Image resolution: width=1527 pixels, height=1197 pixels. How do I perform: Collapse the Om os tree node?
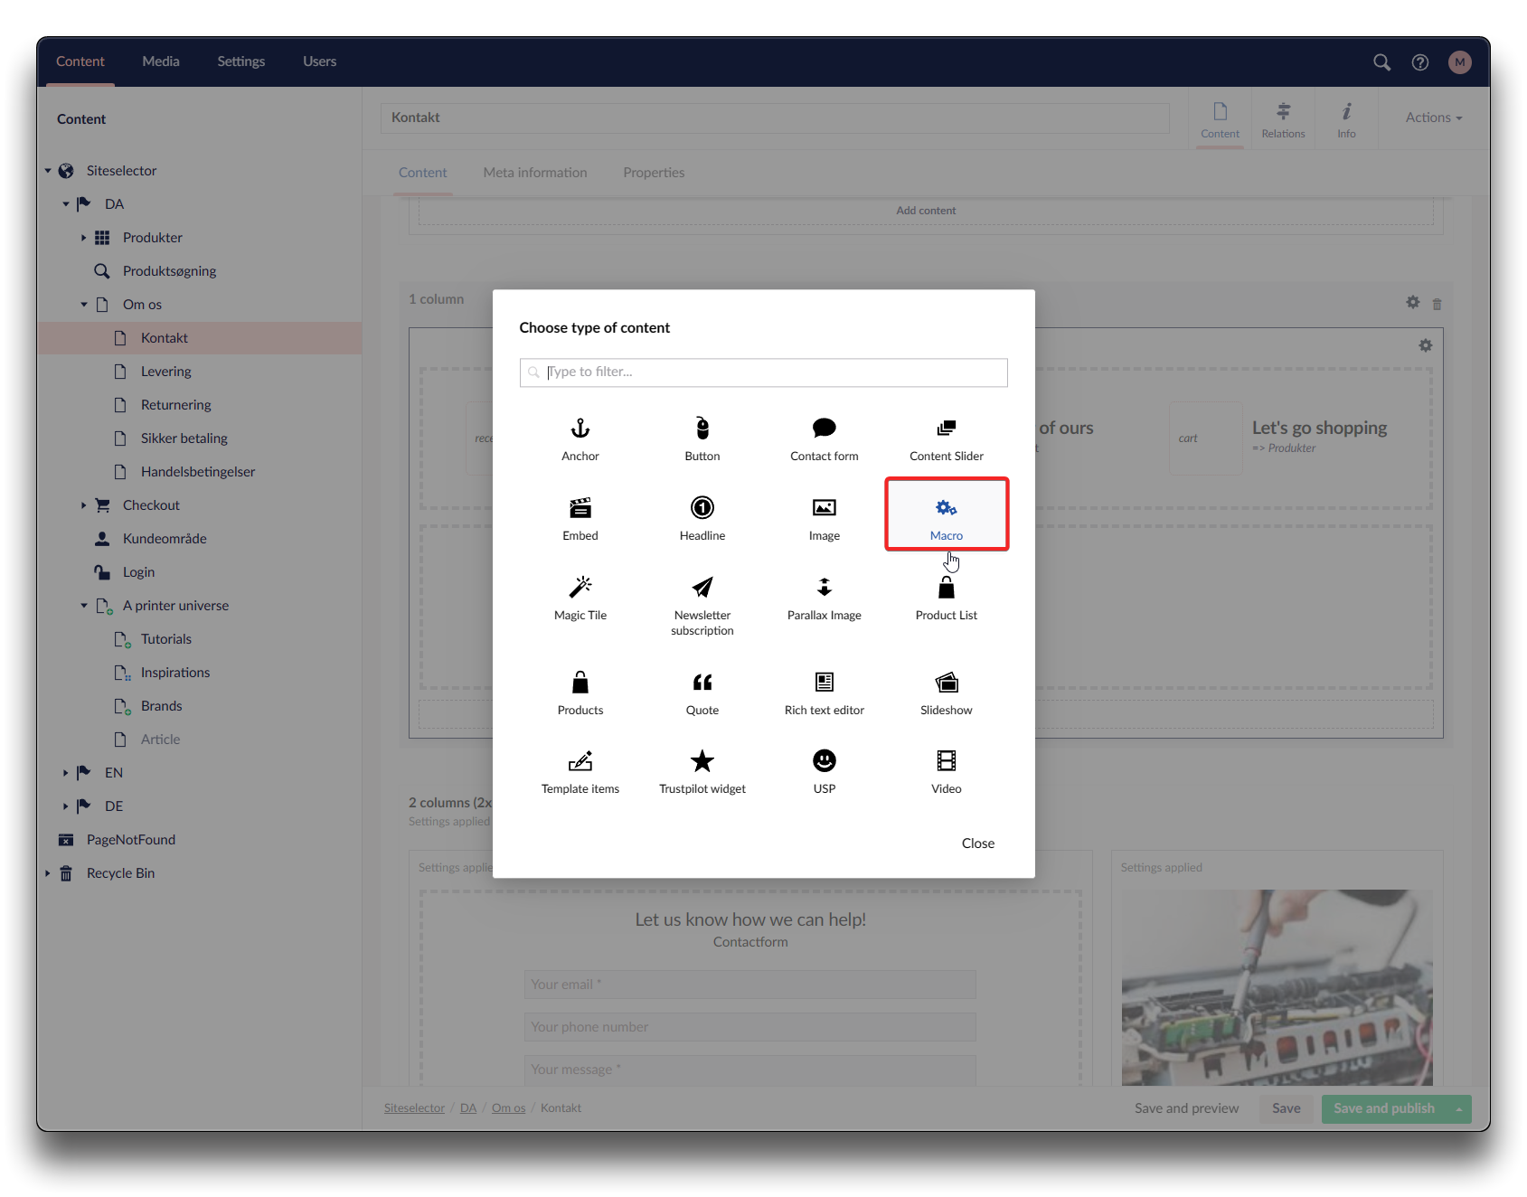83,305
